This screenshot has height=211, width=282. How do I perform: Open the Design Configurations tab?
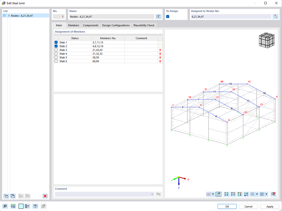116,25
